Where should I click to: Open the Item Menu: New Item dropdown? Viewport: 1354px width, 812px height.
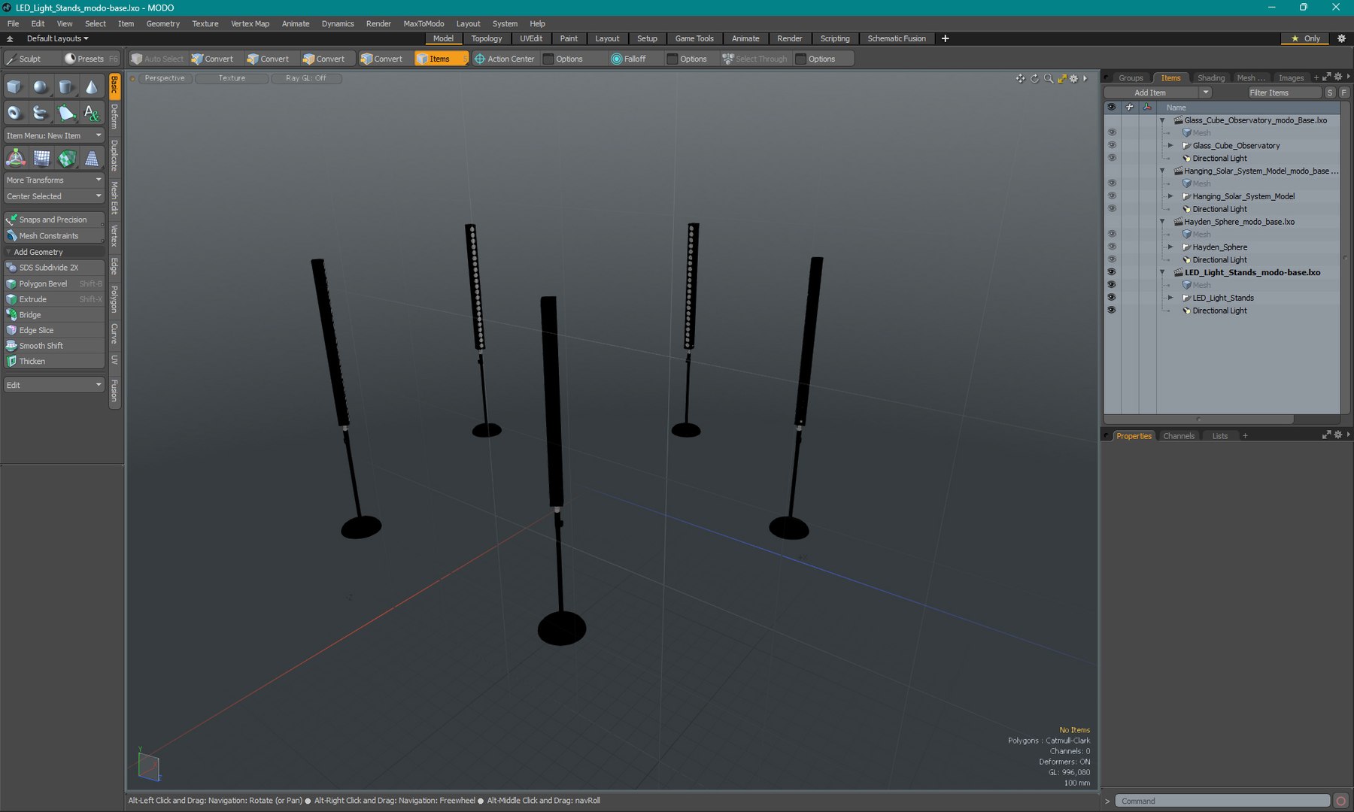click(x=53, y=135)
